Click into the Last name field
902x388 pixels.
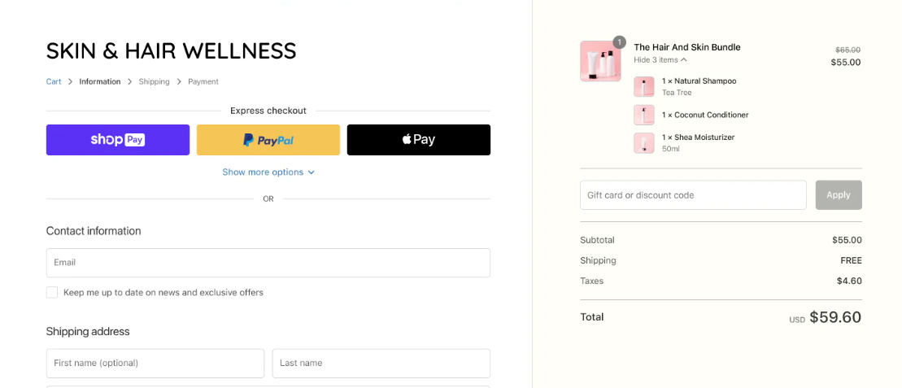pos(381,364)
